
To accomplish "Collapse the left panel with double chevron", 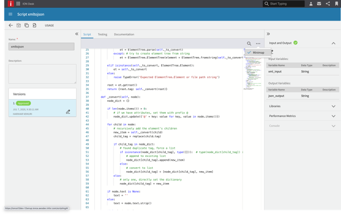I will point(77,34).
